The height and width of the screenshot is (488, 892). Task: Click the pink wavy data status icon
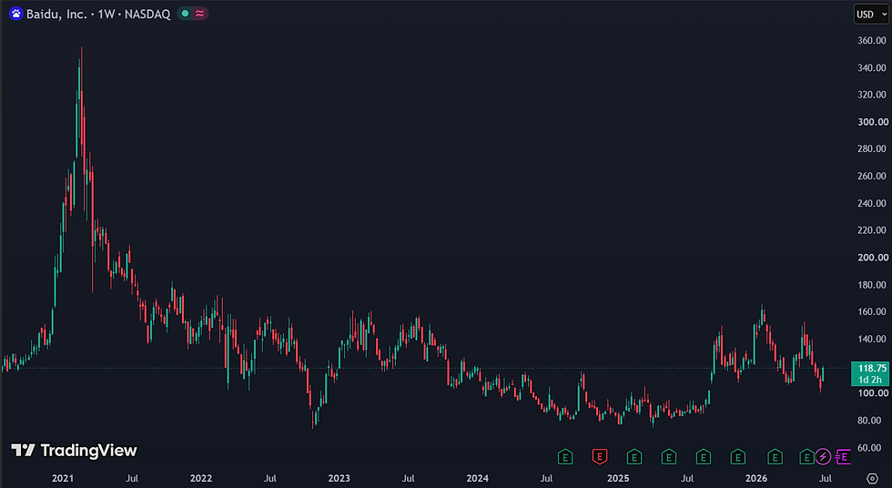[x=199, y=14]
